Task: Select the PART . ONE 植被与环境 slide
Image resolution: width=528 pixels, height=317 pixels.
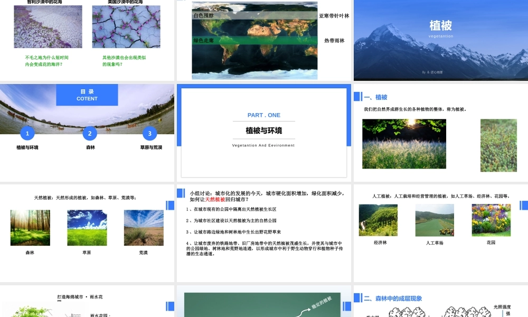Action: [263, 132]
